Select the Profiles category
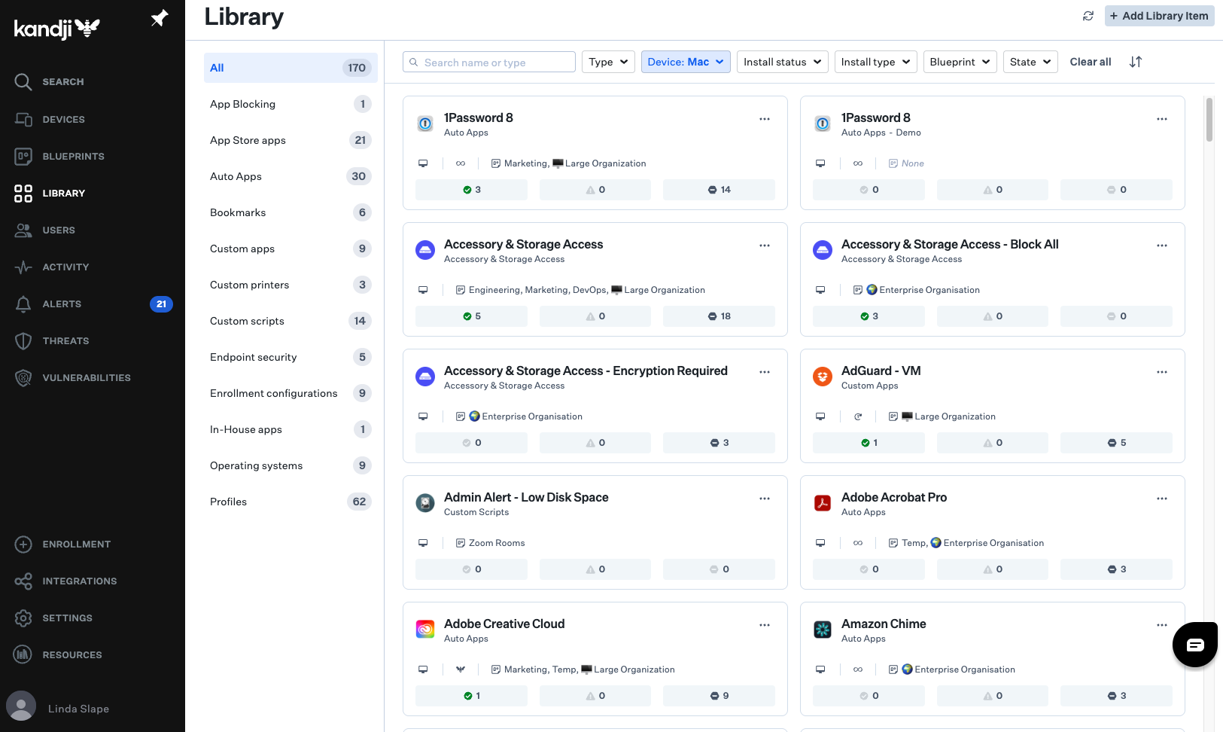This screenshot has width=1223, height=732. [x=291, y=502]
